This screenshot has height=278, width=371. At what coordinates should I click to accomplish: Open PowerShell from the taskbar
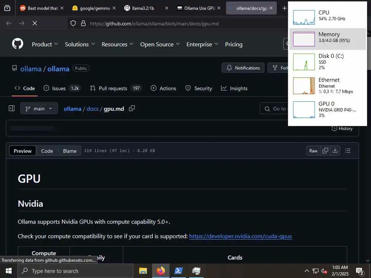click(x=178, y=271)
